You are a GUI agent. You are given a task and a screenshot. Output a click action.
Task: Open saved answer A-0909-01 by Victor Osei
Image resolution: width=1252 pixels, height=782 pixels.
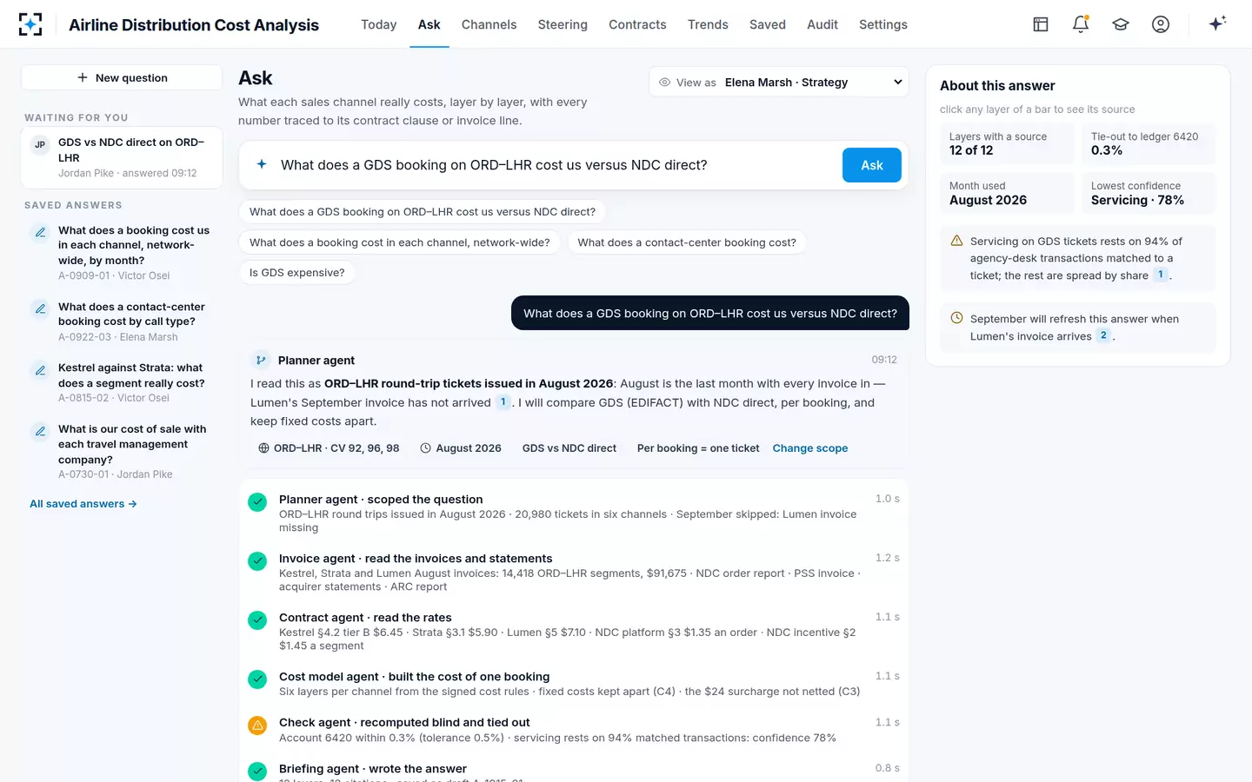point(122,252)
